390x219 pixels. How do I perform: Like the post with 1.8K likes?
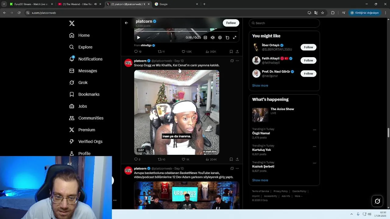click(x=186, y=52)
